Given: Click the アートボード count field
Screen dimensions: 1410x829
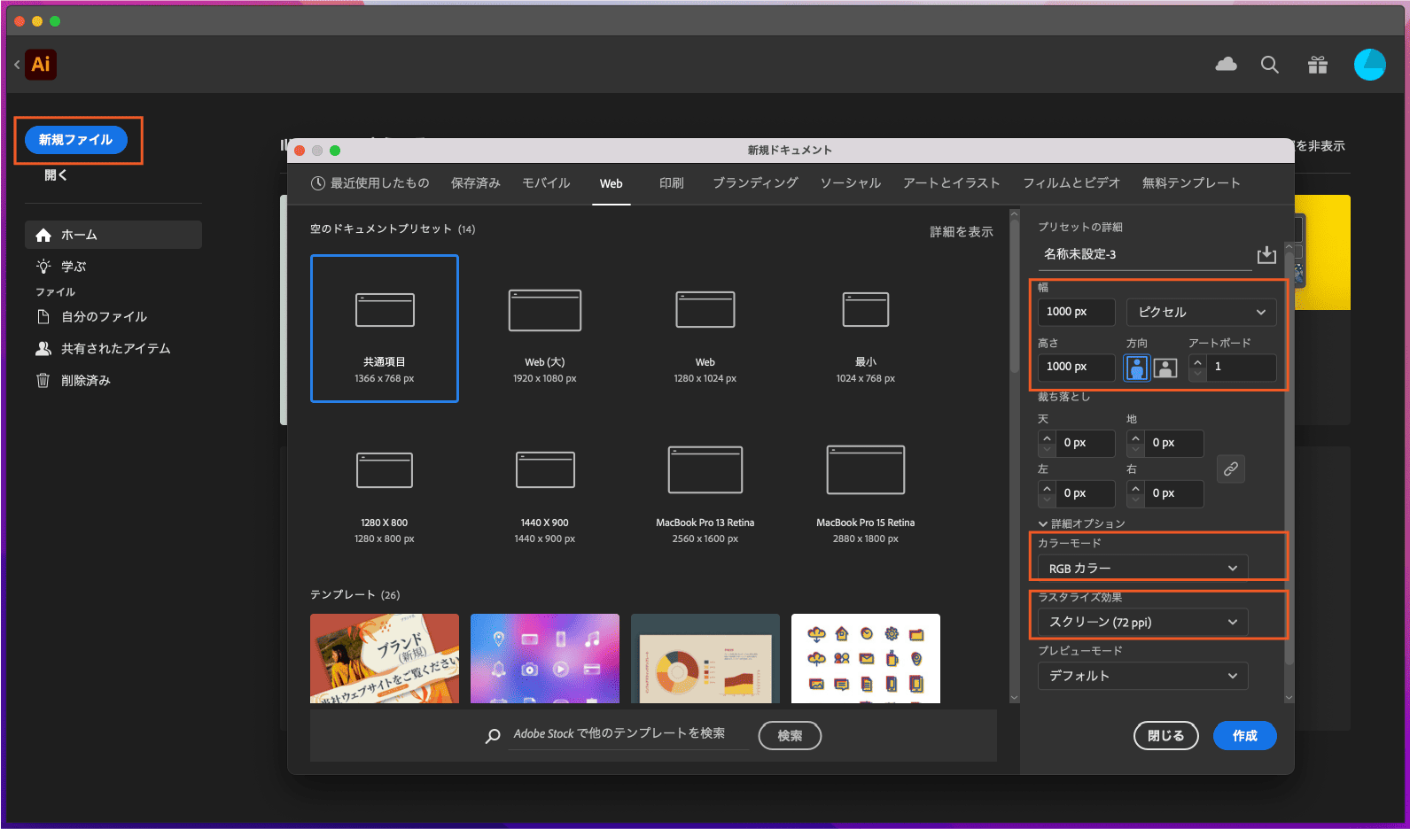Looking at the screenshot, I should [1242, 368].
